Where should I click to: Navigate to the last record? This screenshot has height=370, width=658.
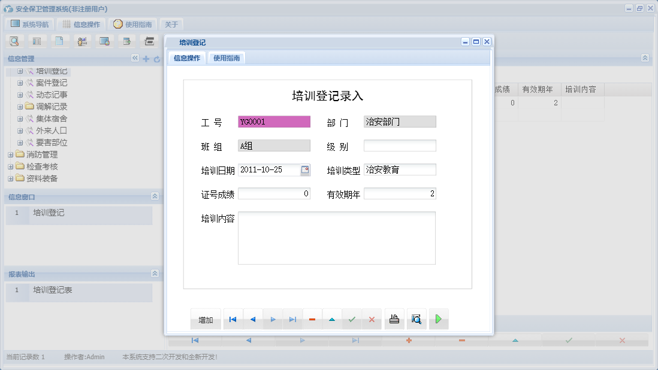tap(292, 319)
